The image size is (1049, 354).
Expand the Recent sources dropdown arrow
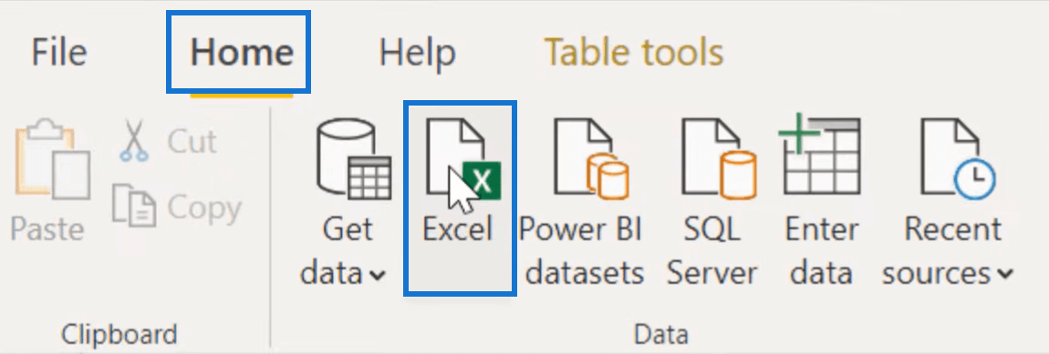(x=1005, y=274)
